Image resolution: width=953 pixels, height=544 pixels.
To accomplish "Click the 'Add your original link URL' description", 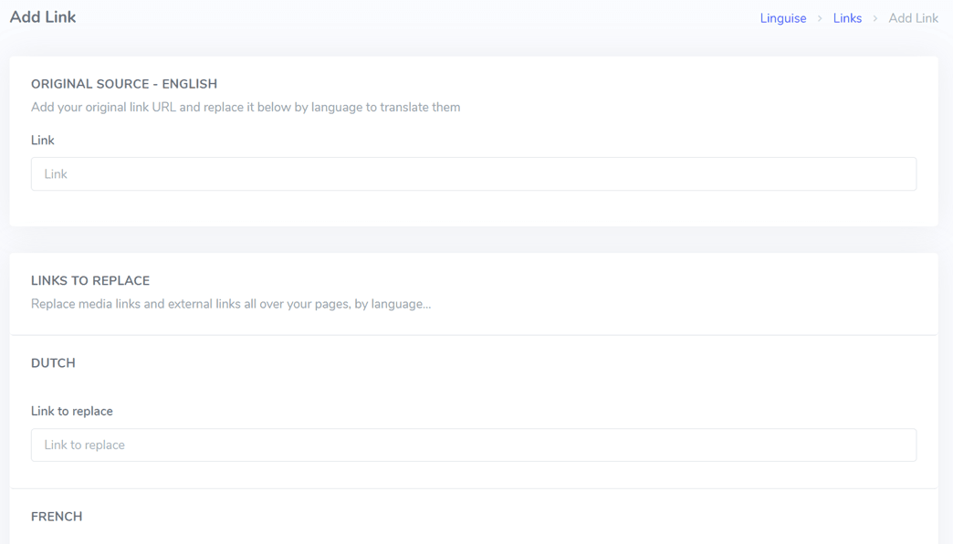I will coord(246,107).
